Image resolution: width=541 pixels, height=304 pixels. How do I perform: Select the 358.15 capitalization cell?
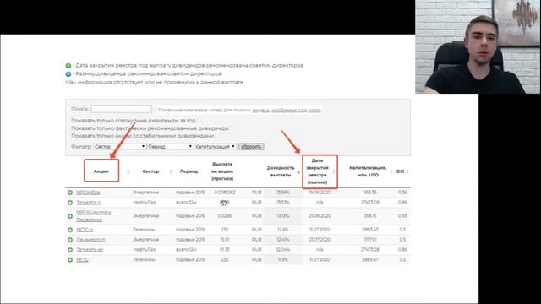pyautogui.click(x=370, y=216)
